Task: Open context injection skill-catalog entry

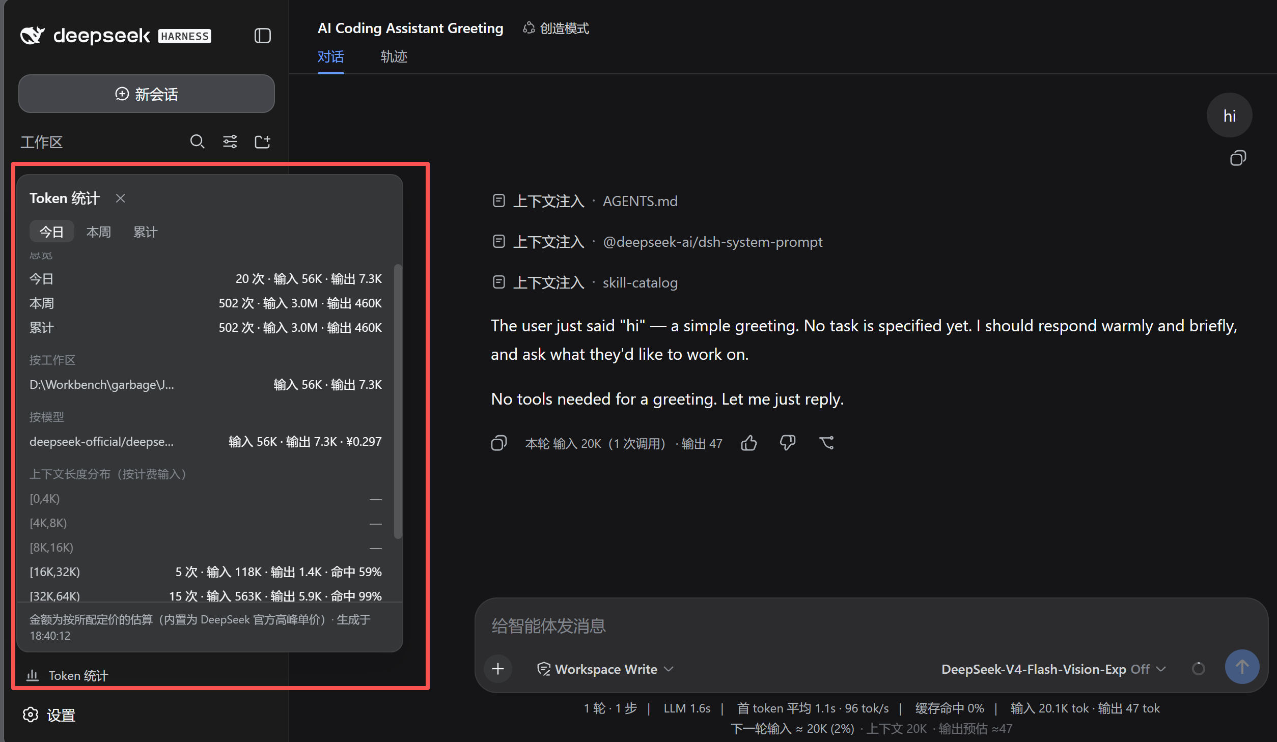Action: pos(585,282)
